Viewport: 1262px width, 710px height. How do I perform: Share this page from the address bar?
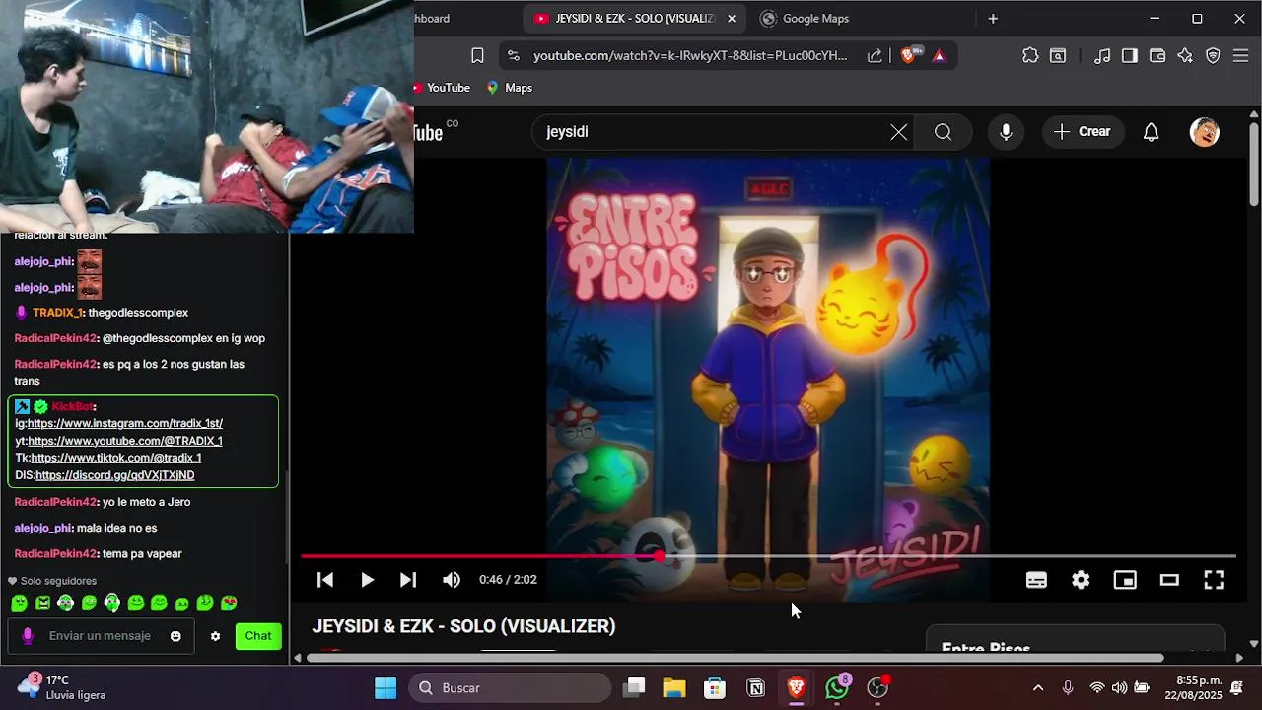click(x=875, y=56)
